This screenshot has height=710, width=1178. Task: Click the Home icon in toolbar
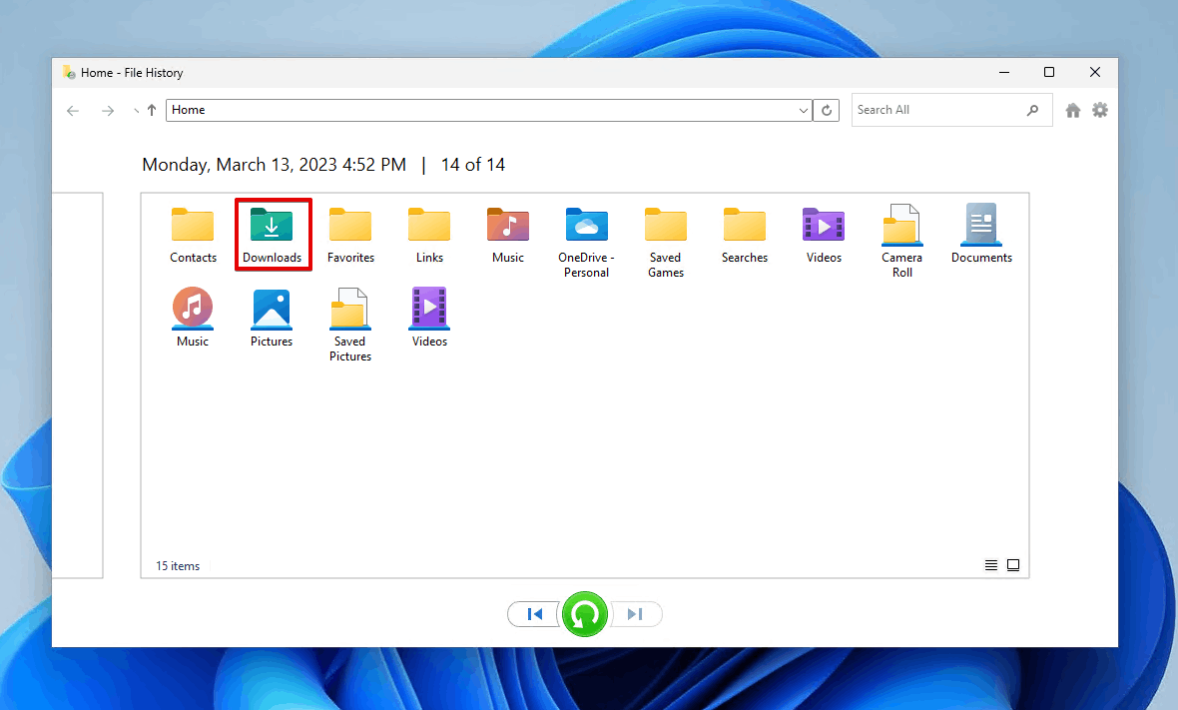coord(1073,111)
